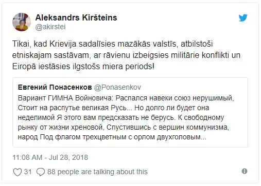This screenshot has height=186, width=261.
Task: Click the 11:08 AM - Jul 28, 2018 timestamp
Action: click(50, 157)
